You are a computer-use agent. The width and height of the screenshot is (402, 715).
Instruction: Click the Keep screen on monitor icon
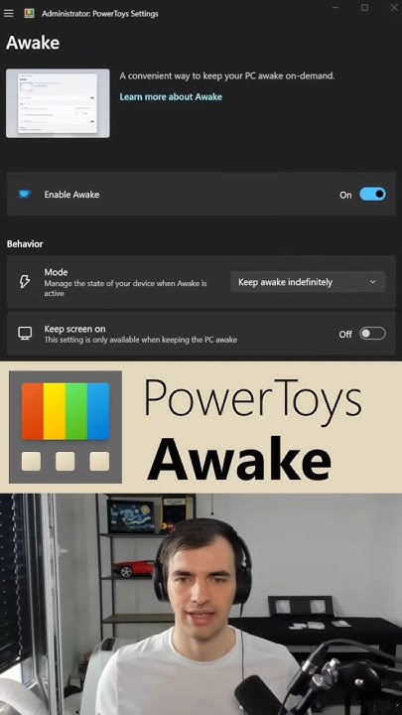(25, 334)
